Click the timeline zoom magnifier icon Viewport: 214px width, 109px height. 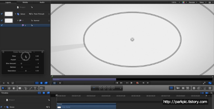point(211,93)
